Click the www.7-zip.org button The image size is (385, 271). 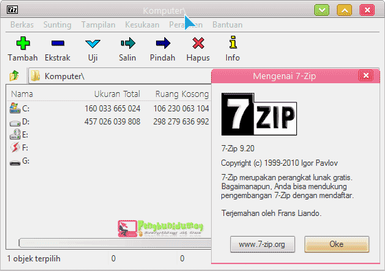pyautogui.click(x=262, y=244)
